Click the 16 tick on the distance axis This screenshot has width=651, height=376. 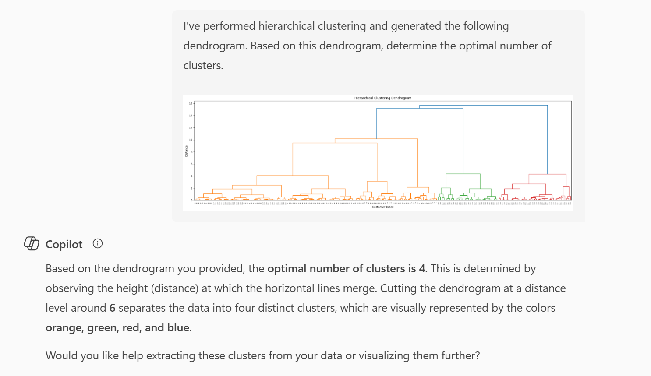pos(191,104)
